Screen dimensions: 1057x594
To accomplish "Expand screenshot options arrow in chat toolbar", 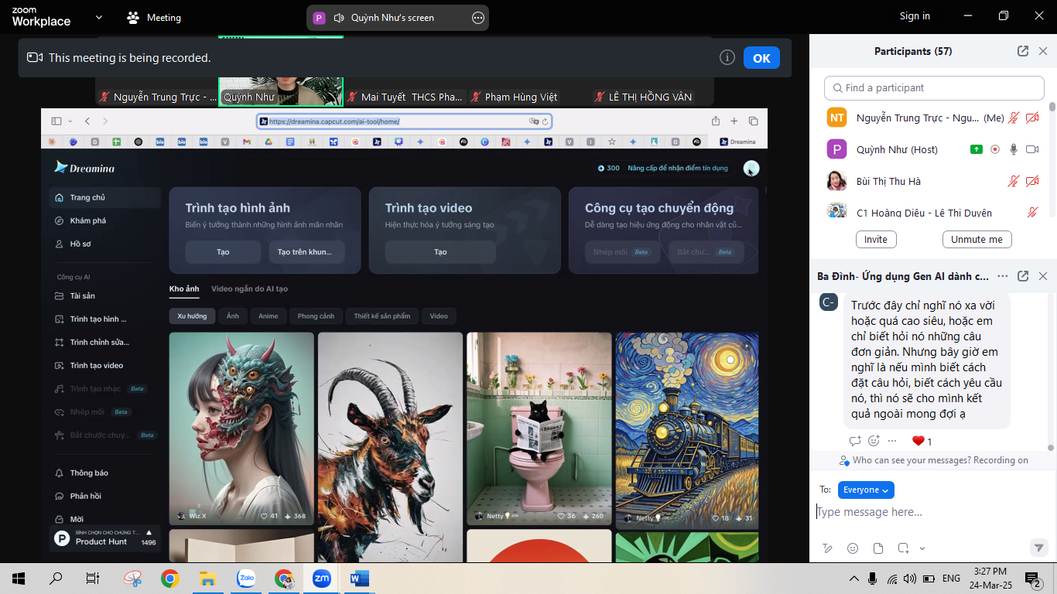I will (x=922, y=548).
